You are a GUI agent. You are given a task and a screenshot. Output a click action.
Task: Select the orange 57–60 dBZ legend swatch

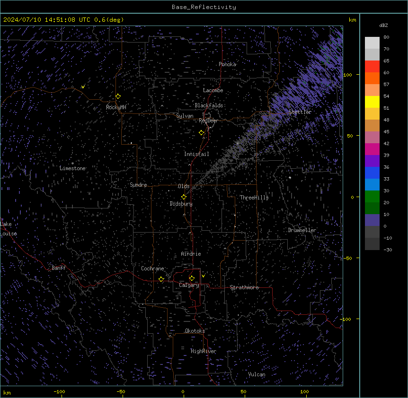click(x=372, y=78)
